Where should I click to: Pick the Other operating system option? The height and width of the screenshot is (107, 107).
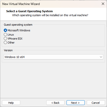click(x=5, y=43)
